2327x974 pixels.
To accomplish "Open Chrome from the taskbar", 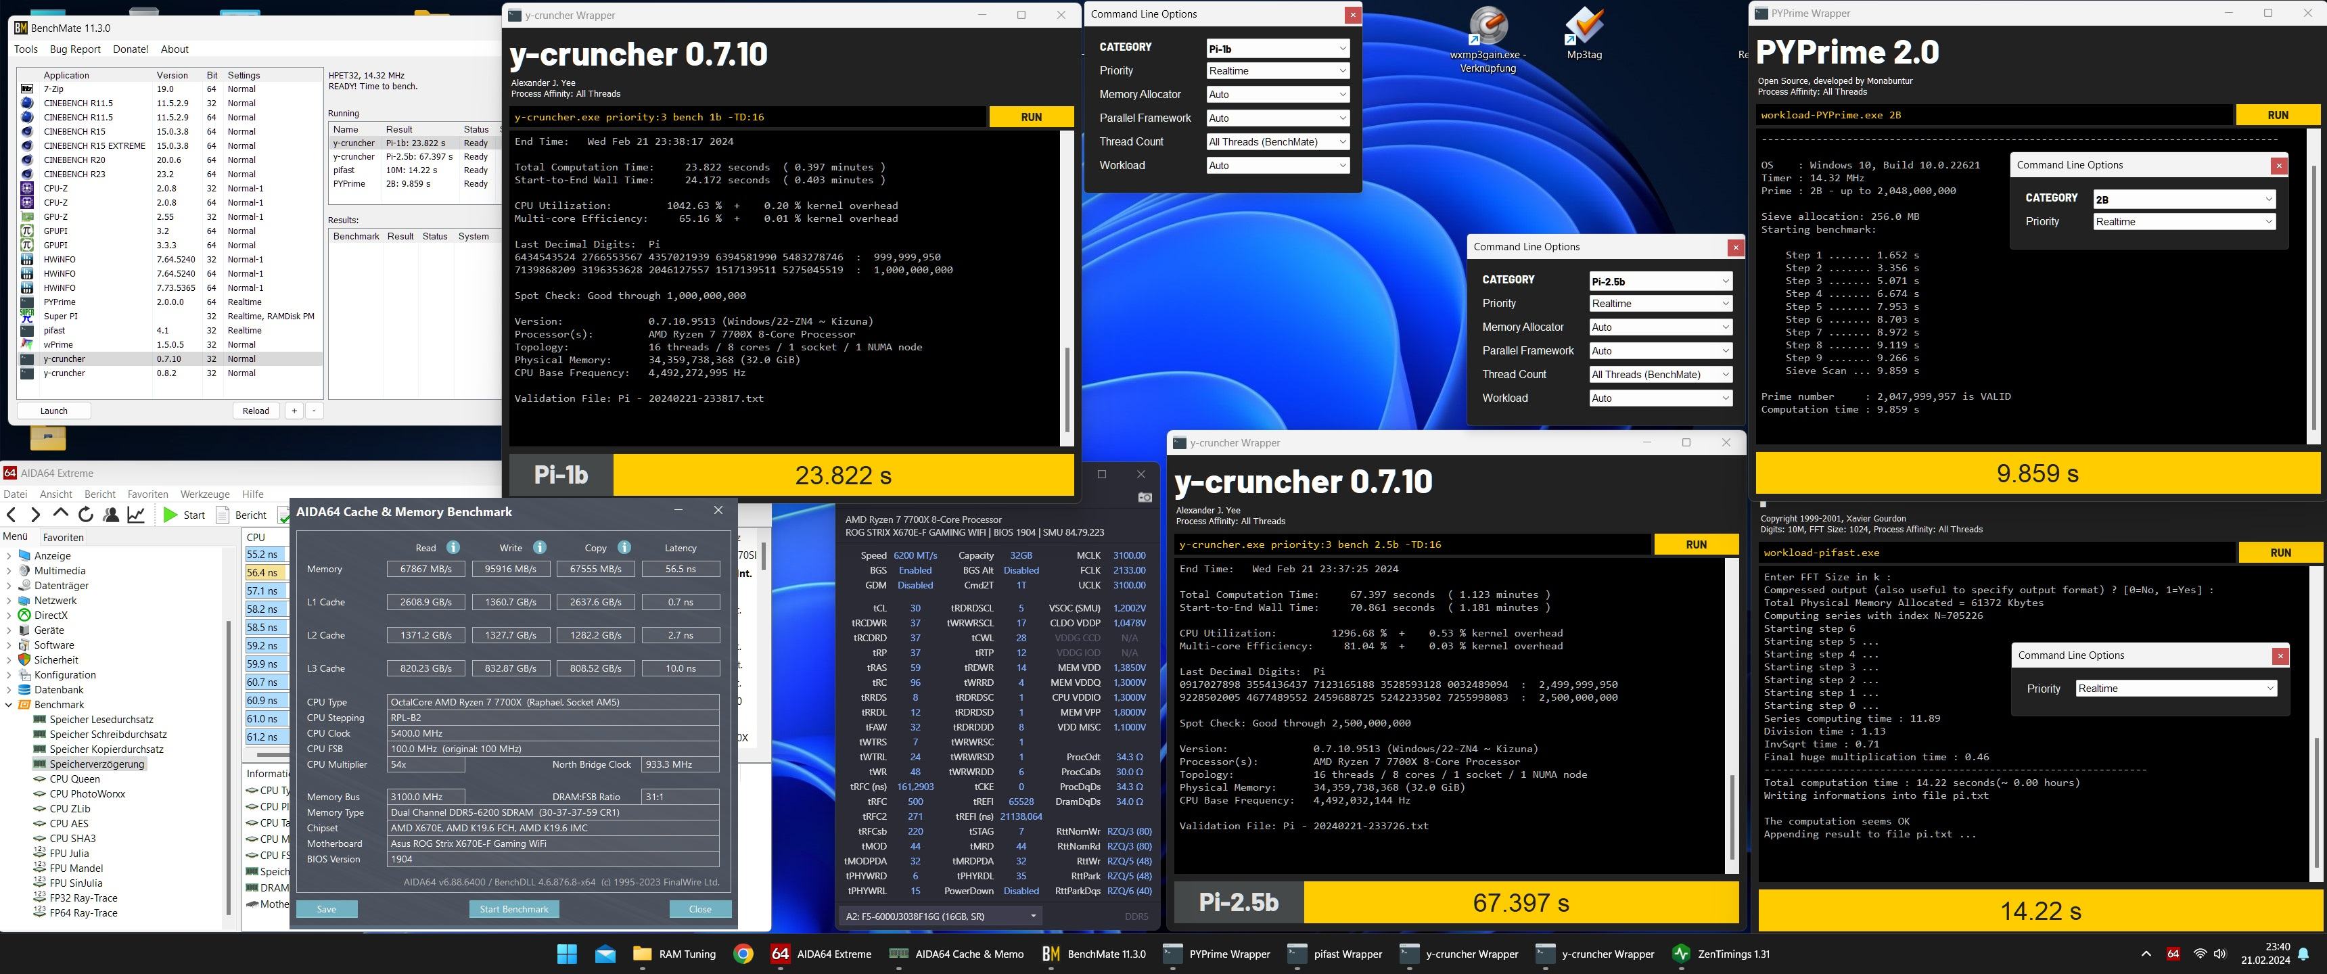I will pos(743,953).
